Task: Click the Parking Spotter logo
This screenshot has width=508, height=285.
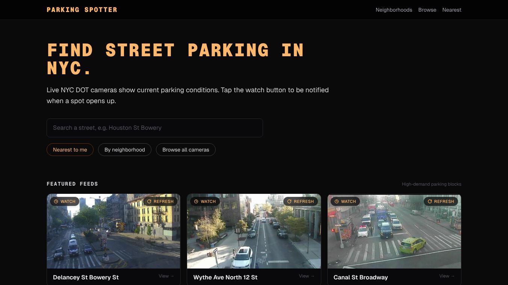Action: 82,10
